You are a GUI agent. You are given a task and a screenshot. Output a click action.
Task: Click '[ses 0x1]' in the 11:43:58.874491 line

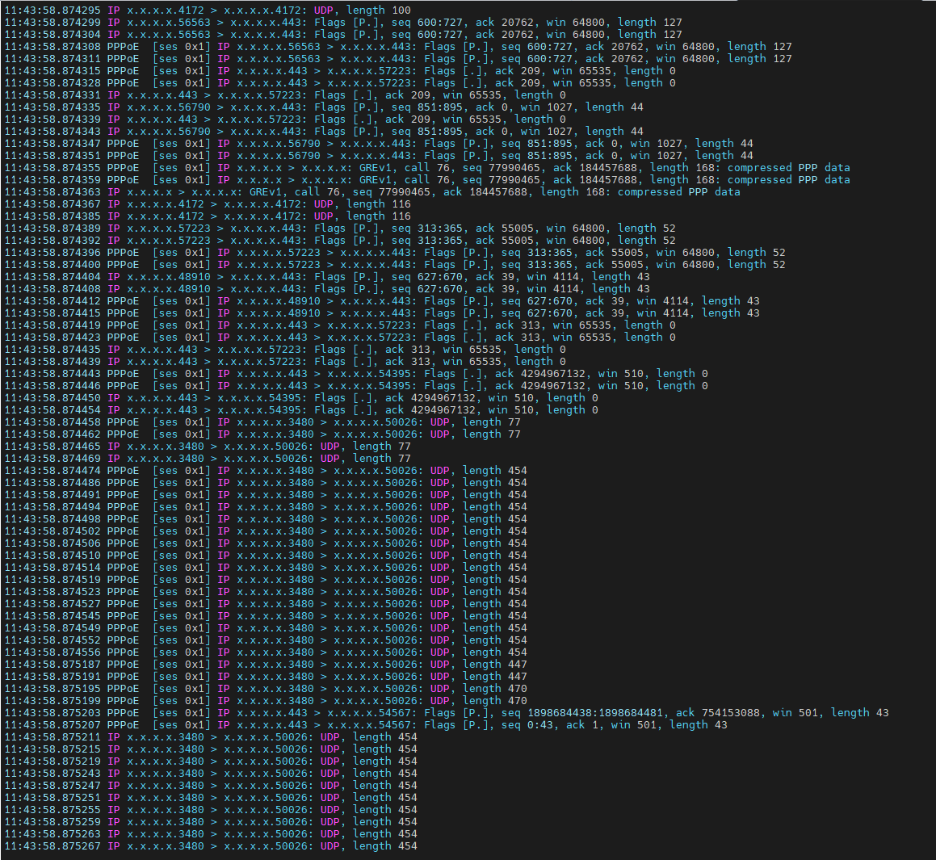pyautogui.click(x=182, y=495)
